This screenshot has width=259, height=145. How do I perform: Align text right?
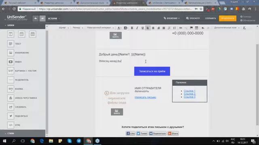(158, 28)
